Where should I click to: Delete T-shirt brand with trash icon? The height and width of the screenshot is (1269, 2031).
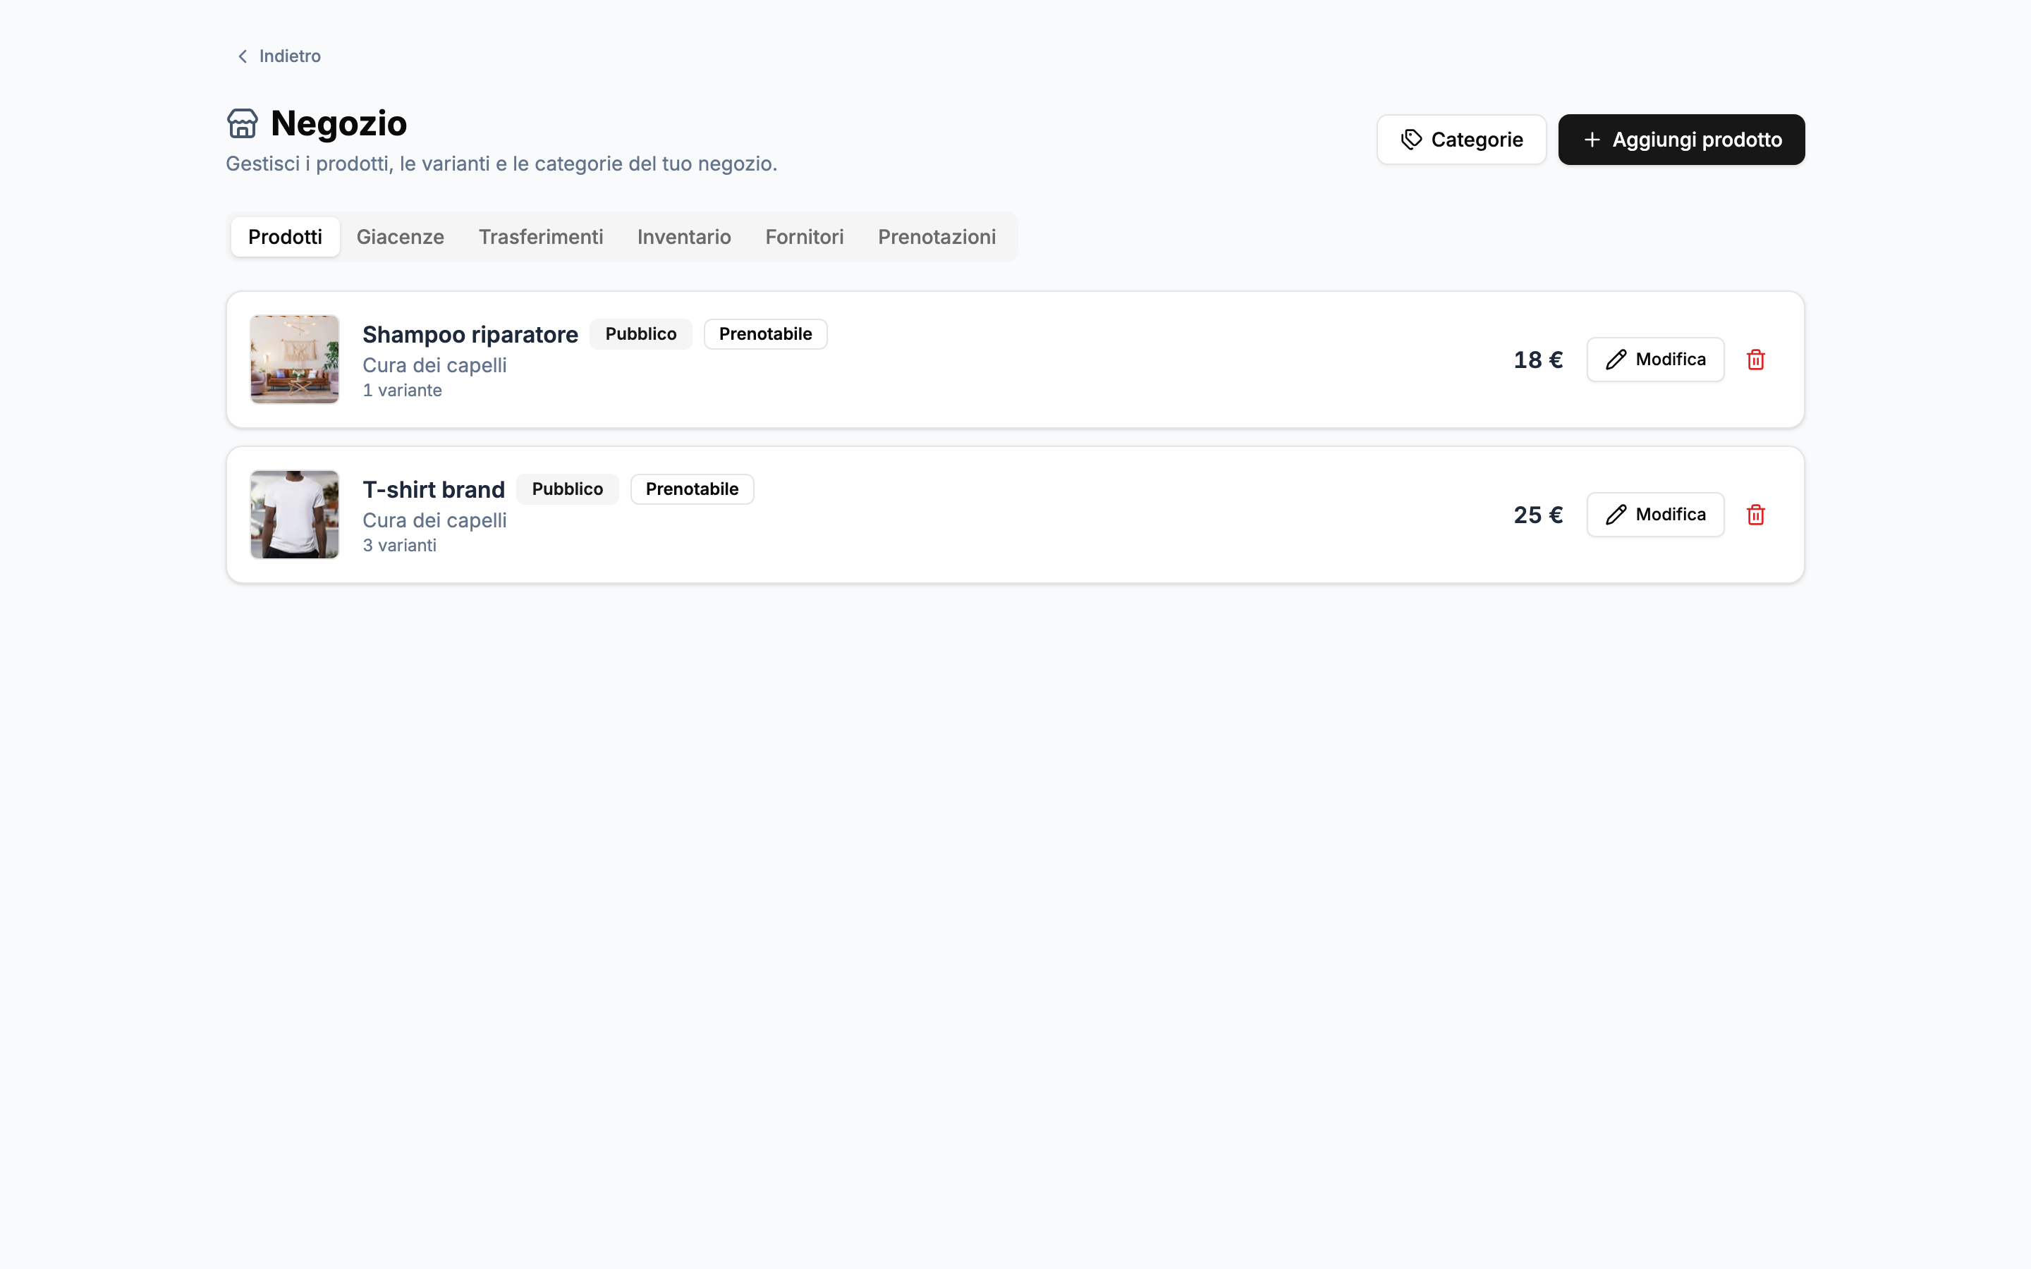[1756, 515]
